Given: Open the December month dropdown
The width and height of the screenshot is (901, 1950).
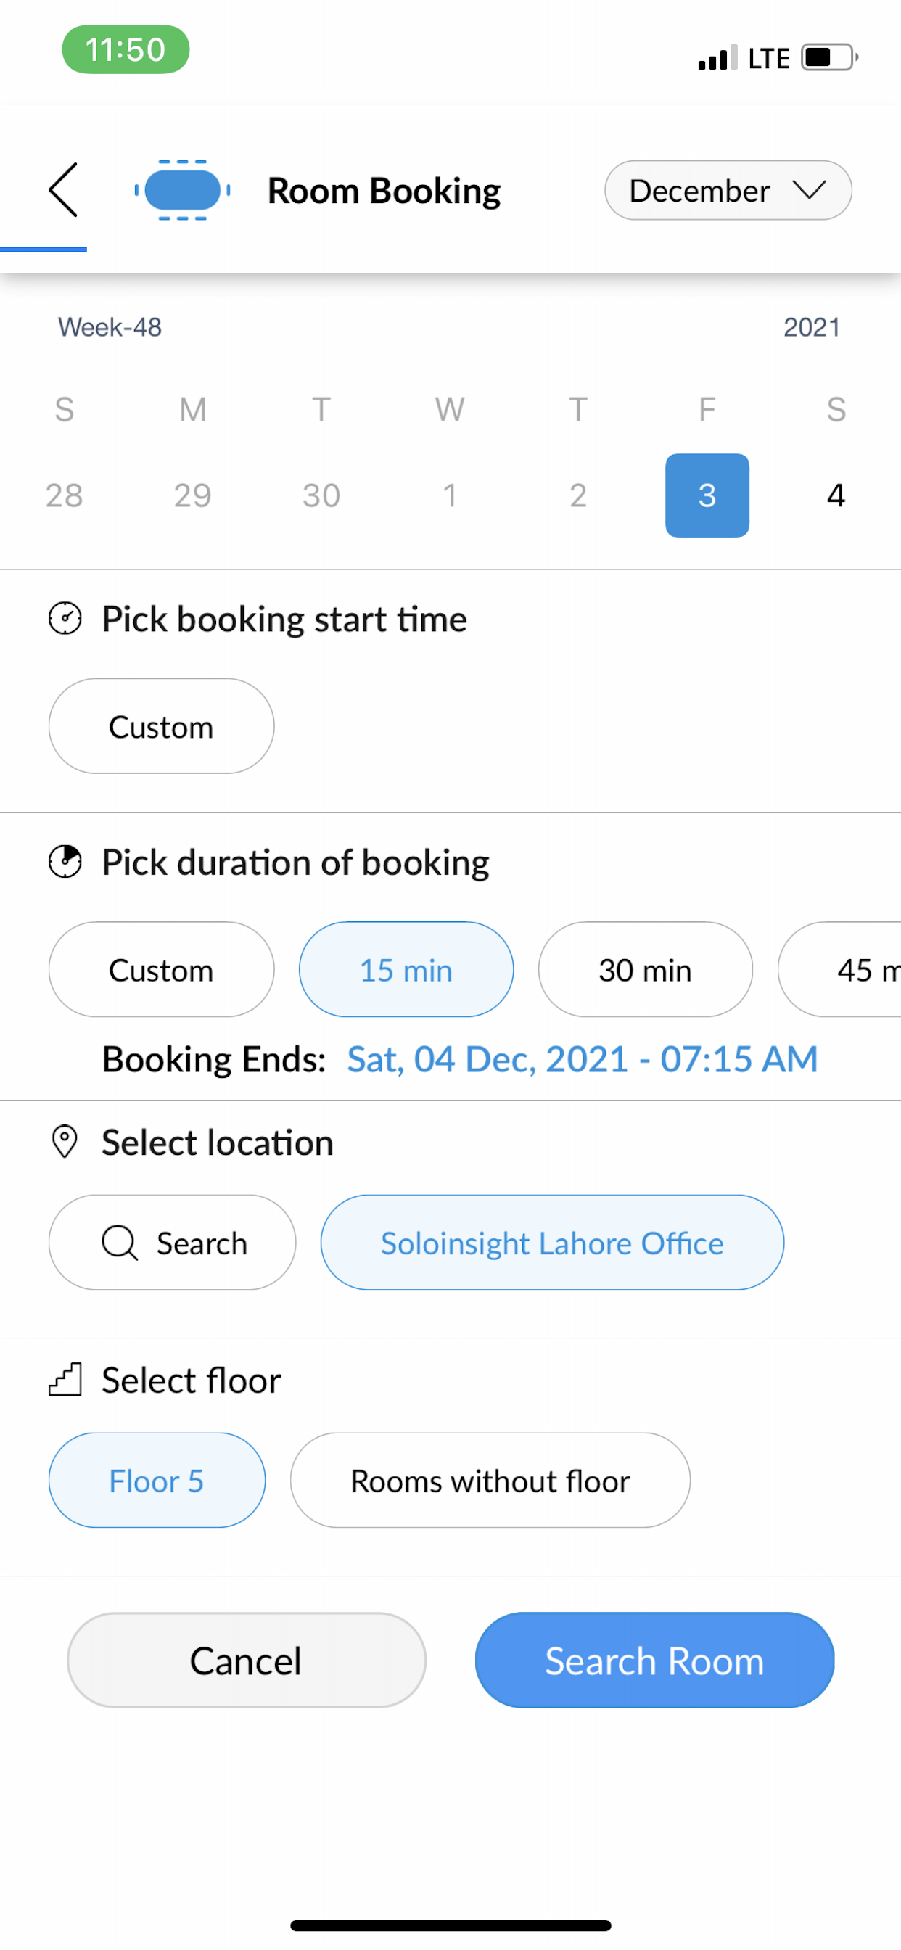Looking at the screenshot, I should tap(728, 190).
